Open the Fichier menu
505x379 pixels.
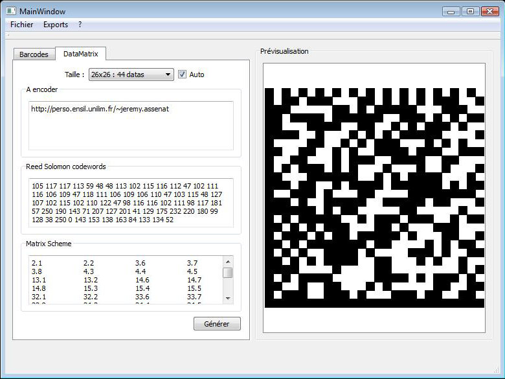click(x=21, y=25)
